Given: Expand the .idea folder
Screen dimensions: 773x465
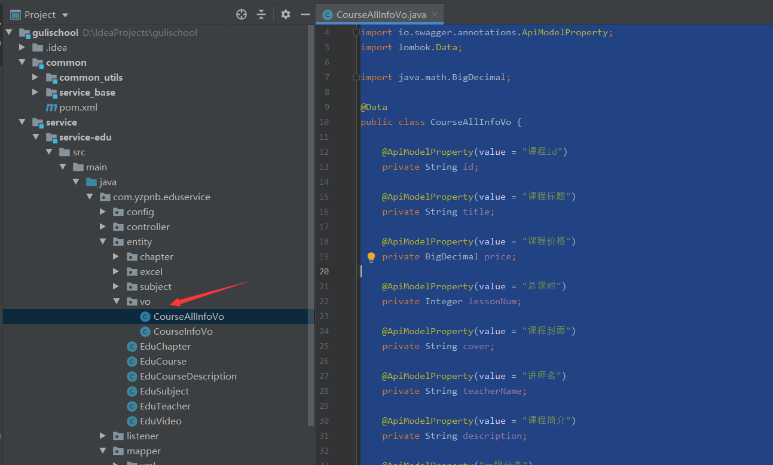Looking at the screenshot, I should [x=22, y=47].
